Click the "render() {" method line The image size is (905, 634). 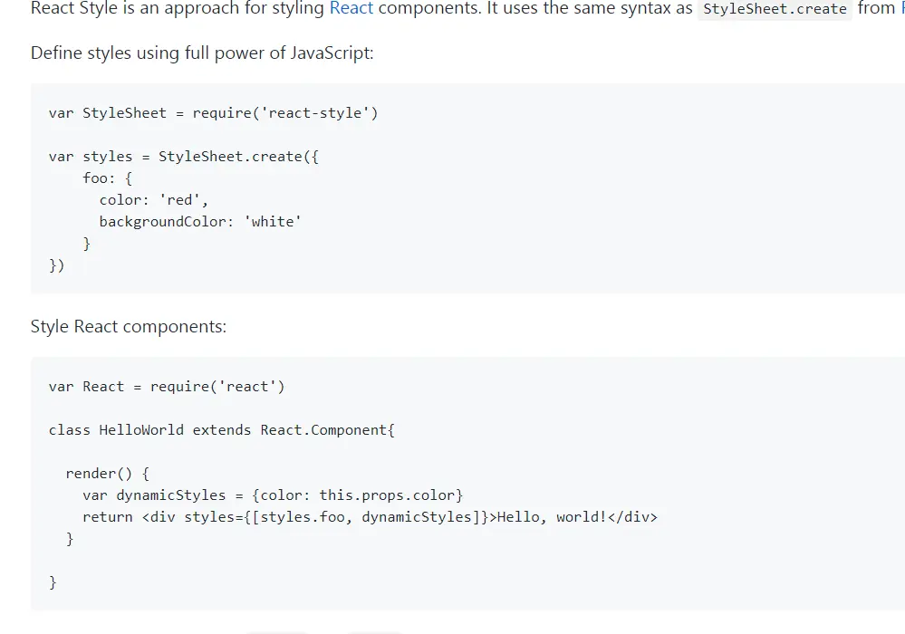coord(108,474)
